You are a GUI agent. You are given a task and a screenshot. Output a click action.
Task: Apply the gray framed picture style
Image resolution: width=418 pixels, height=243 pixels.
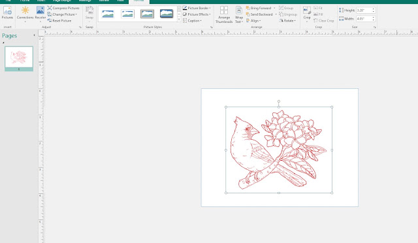(147, 14)
